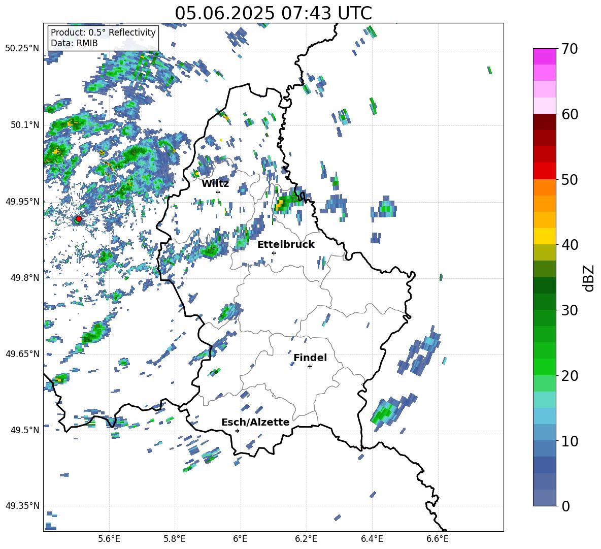
Task: Click the 10 colorbar tick label
Action: (x=570, y=441)
